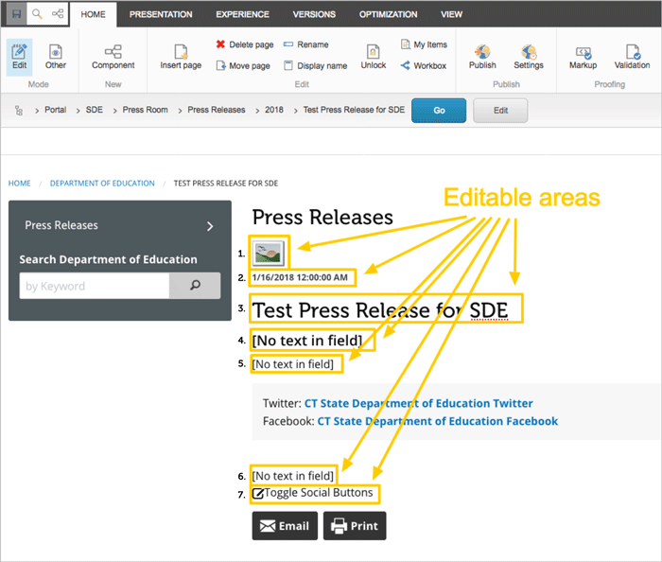Expand the Press Room breadcrumb node
The height and width of the screenshot is (562, 662).
tap(115, 110)
